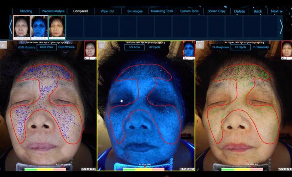Viewport: 292px width, 177px height.
Task: Collapse the right PL panel with minus button
Action: coord(200,45)
